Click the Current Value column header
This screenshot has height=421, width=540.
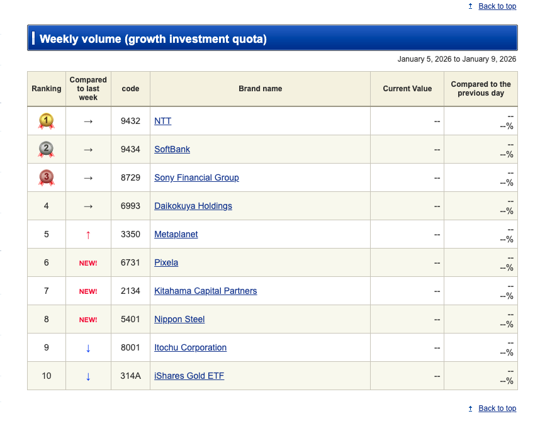click(x=407, y=89)
